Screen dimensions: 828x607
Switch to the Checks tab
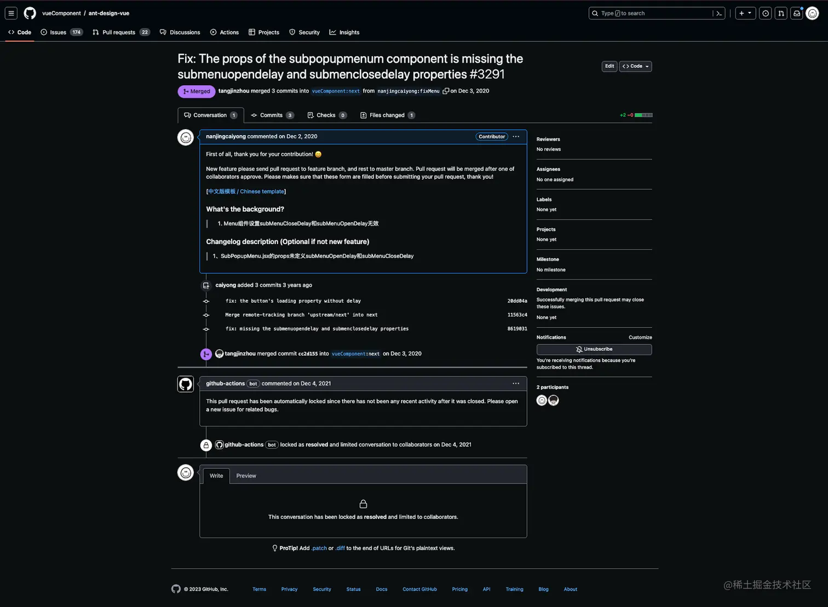tap(327, 115)
